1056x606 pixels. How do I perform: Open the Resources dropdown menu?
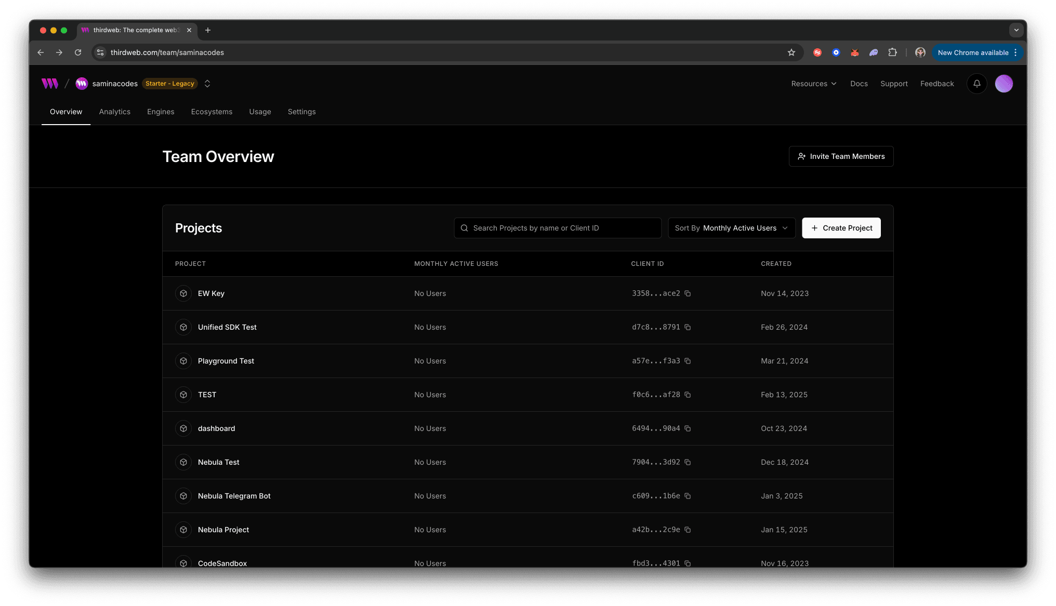tap(813, 84)
